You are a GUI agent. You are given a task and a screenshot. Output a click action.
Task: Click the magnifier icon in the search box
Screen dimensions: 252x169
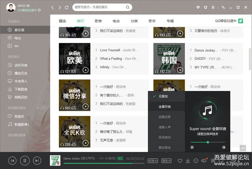pyautogui.click(x=128, y=7)
